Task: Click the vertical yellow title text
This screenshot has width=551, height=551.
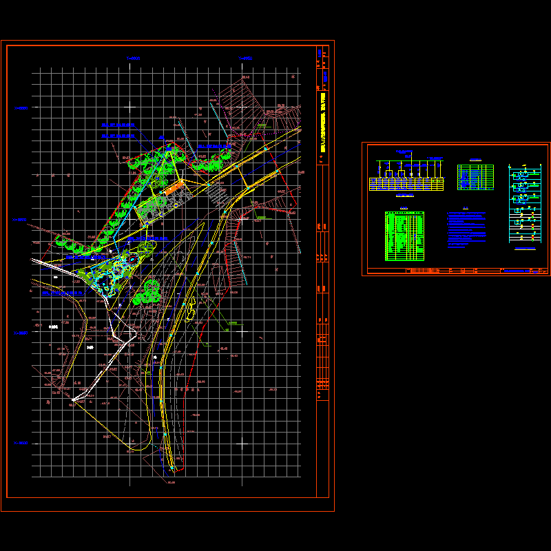Action: (x=322, y=124)
